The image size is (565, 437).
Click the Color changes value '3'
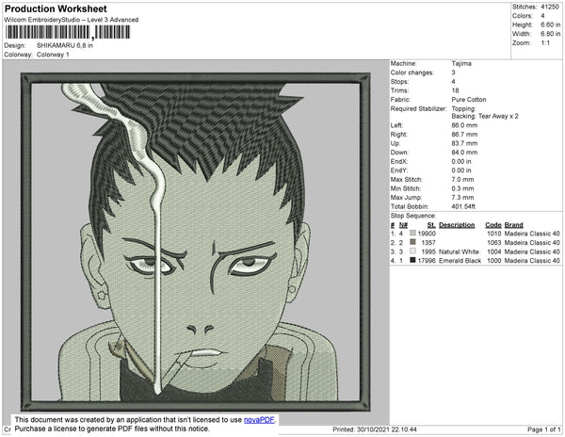[x=453, y=73]
